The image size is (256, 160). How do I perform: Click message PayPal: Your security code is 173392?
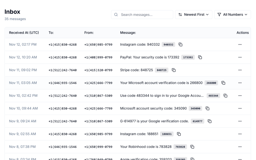[x=150, y=57]
